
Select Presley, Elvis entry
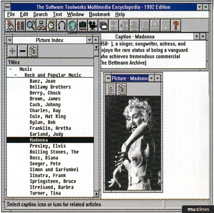48,146
